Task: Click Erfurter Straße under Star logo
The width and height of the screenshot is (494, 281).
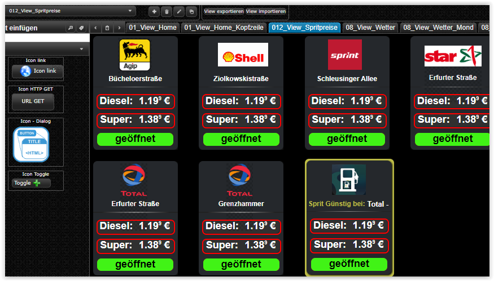Action: click(453, 78)
